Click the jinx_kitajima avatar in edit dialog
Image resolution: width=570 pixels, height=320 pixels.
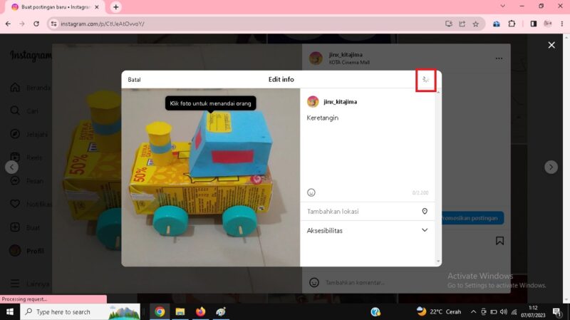pyautogui.click(x=313, y=102)
